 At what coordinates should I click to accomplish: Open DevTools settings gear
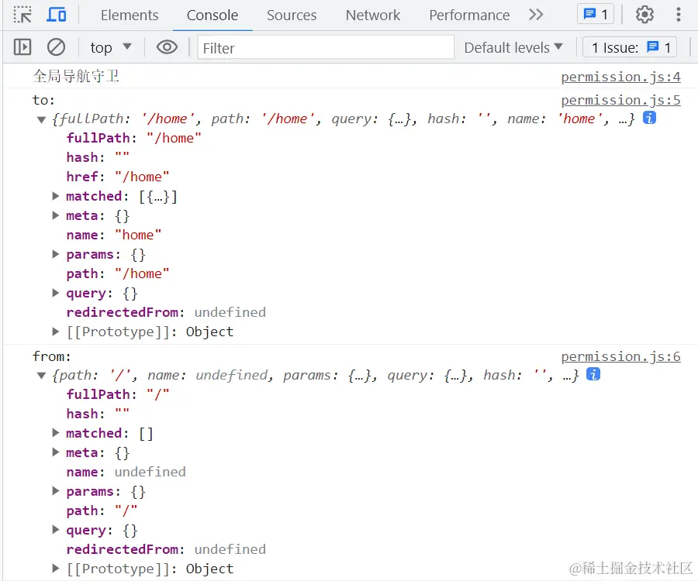click(644, 15)
